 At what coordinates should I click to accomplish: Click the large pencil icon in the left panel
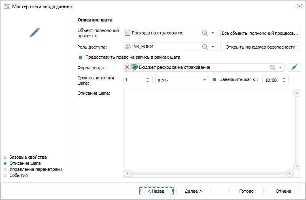[x=35, y=33]
